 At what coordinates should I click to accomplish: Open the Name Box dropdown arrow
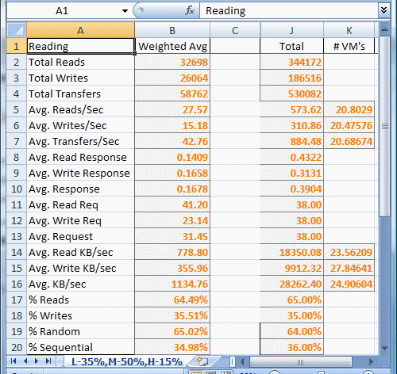click(x=125, y=11)
